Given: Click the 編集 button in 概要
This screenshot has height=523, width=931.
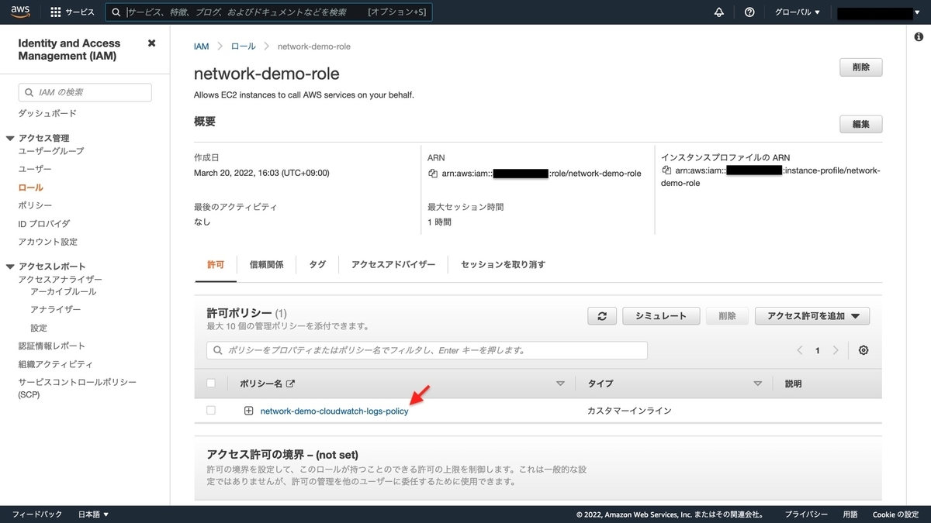Looking at the screenshot, I should [861, 124].
